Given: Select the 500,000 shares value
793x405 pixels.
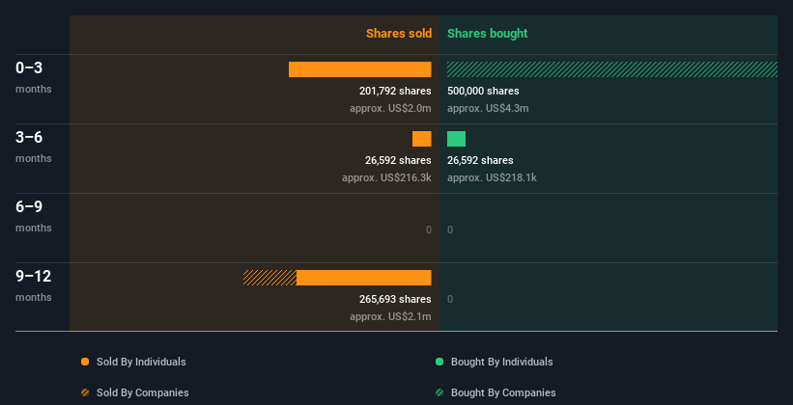Looking at the screenshot, I should click(x=483, y=91).
